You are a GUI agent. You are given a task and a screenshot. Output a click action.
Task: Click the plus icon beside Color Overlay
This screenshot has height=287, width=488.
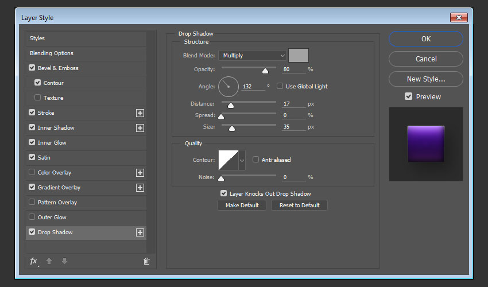click(140, 173)
